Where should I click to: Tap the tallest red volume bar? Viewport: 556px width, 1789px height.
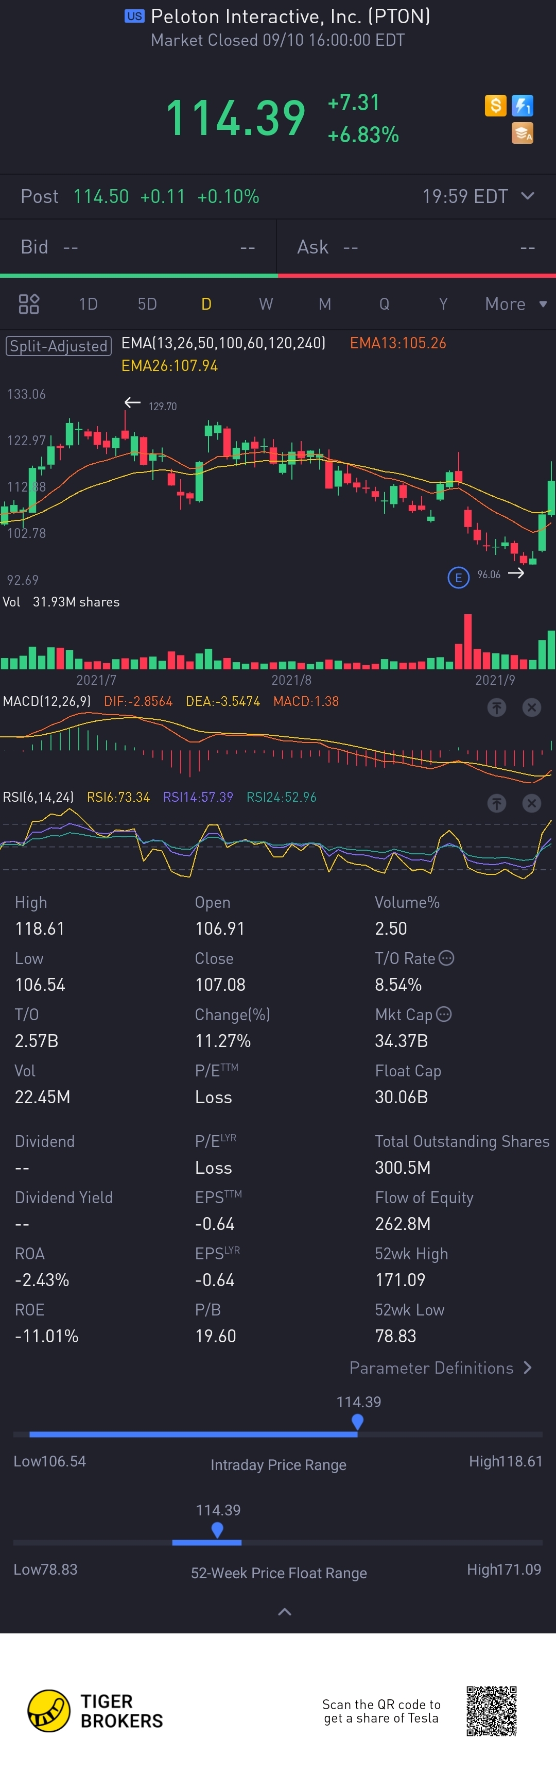468,641
